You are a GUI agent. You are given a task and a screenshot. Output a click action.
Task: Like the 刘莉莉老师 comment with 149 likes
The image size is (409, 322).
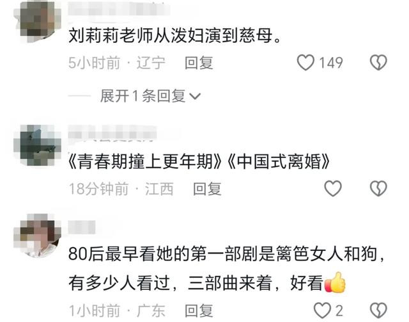coord(305,63)
